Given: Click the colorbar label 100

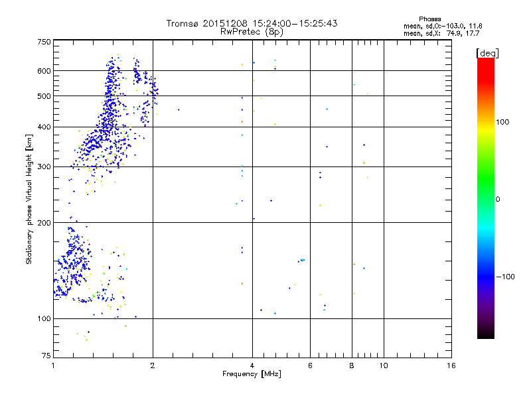Looking at the screenshot, I should [x=502, y=122].
